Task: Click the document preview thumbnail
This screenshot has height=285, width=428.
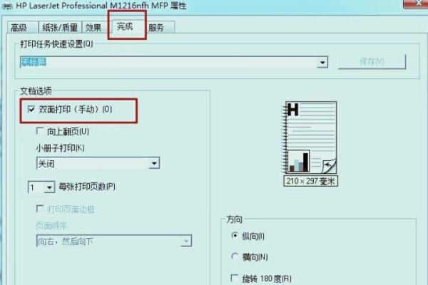Action: click(310, 138)
